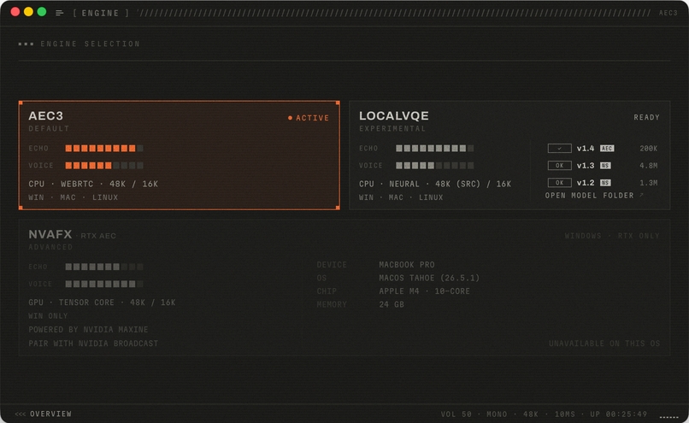Click the LOCALVQE voice level meter

[x=434, y=166]
